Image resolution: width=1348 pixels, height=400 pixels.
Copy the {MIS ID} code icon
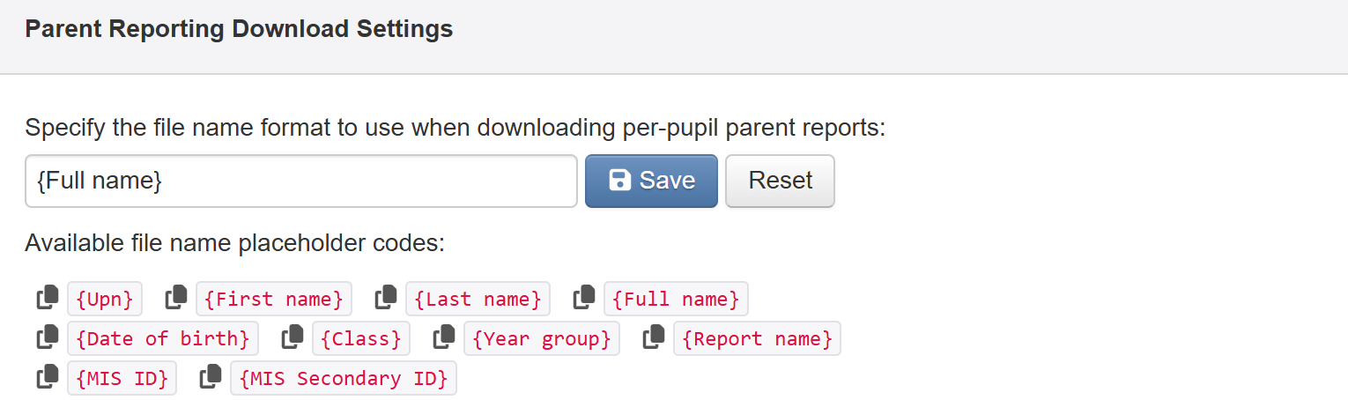coord(48,378)
